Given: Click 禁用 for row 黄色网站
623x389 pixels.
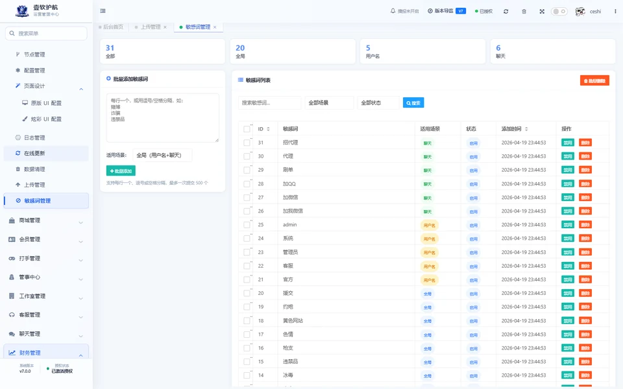Looking at the screenshot, I should click(x=567, y=321).
